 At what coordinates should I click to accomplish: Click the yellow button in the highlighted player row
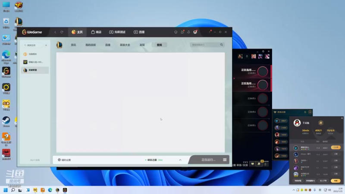click(336, 147)
